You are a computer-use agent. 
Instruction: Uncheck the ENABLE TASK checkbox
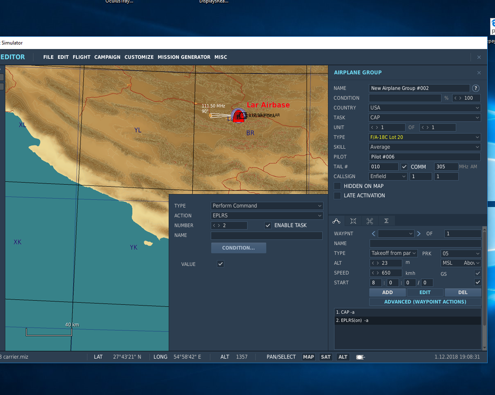coord(268,225)
